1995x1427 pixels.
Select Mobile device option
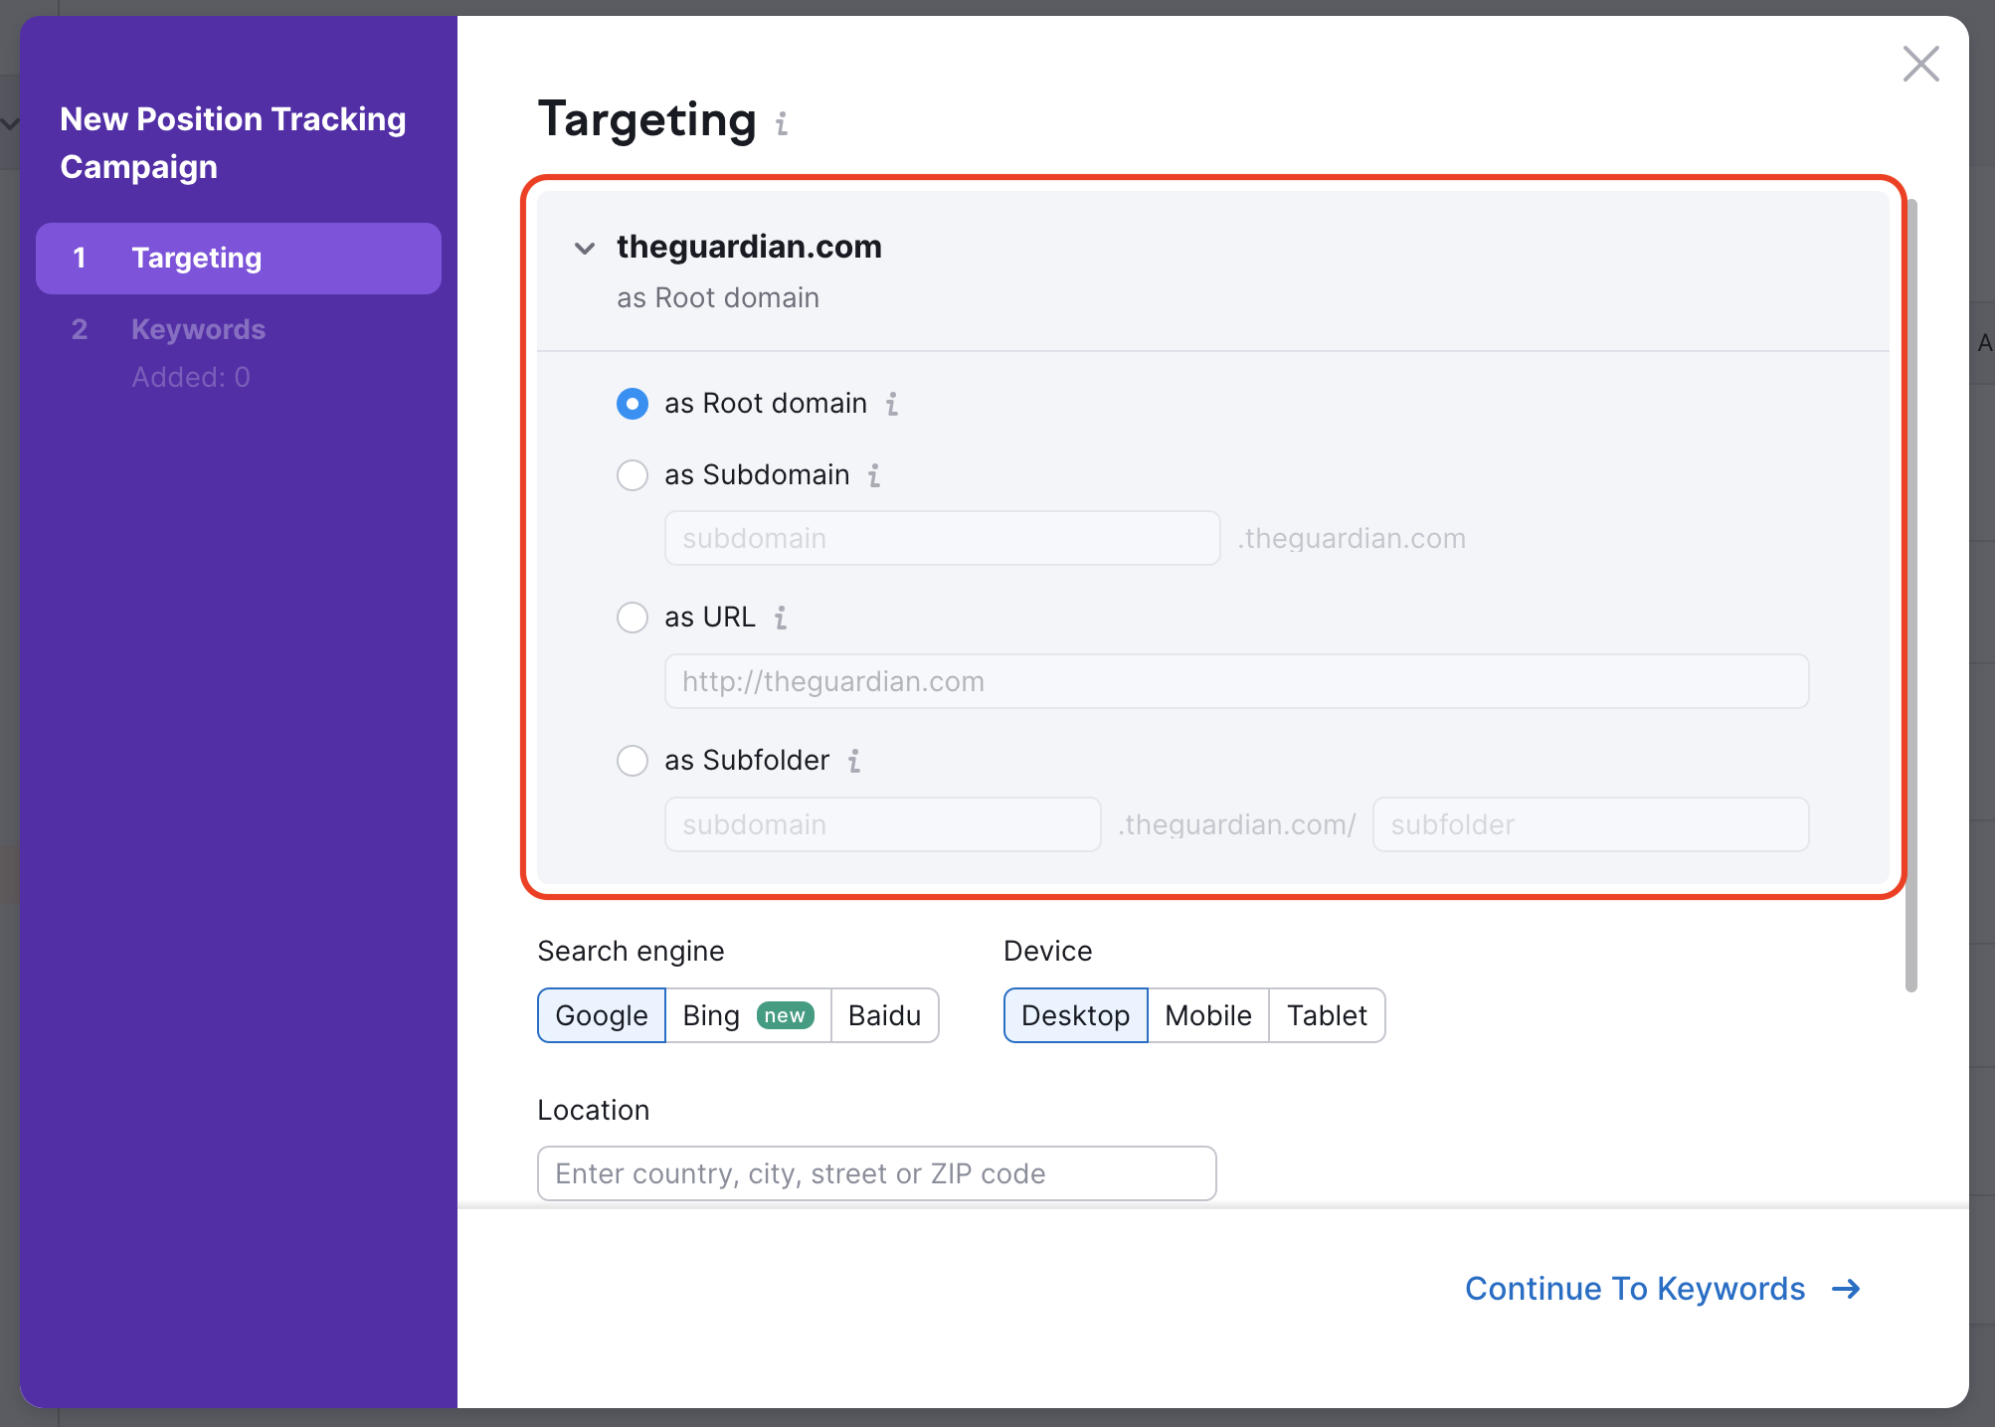(x=1208, y=1015)
